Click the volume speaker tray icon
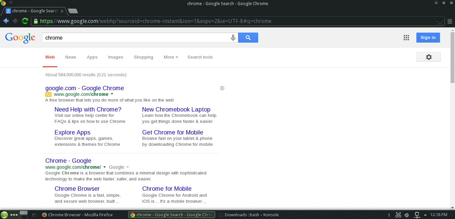 click(407, 215)
